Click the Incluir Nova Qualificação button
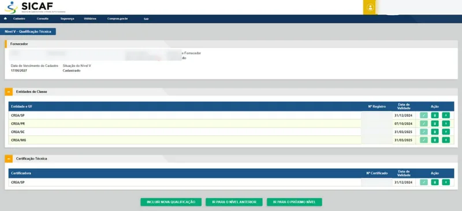Screen dimensions: 462x211 171,202
